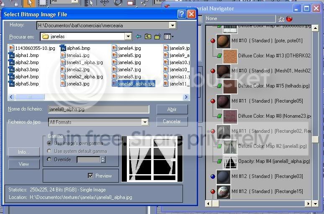Screen dimensions: 324x214
Task: Click the green map icon beside telhado.jpg
Action: (x=219, y=85)
